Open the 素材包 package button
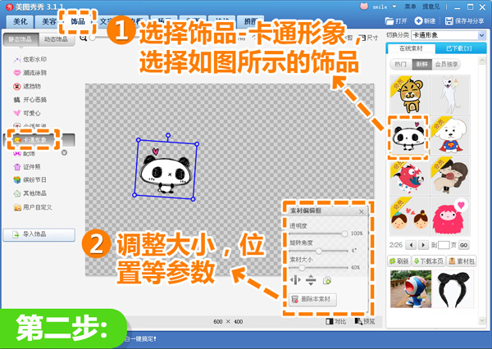Screen dimensions: 492x349 462,261
